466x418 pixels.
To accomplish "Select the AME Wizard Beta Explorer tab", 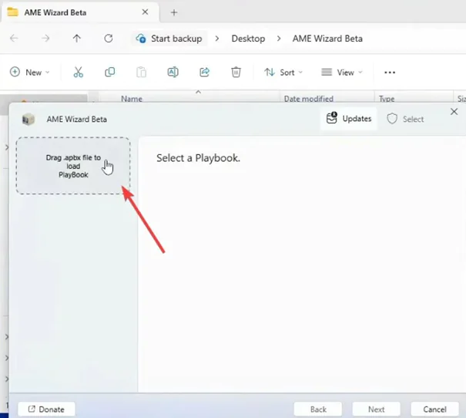I will coord(80,12).
